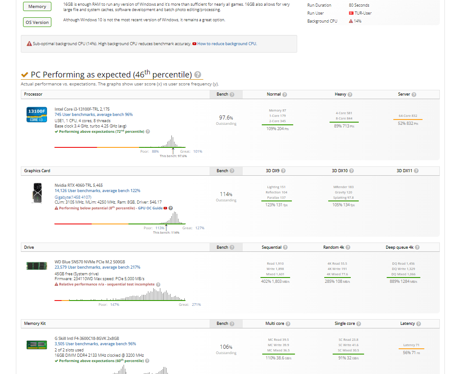454x374 pixels.
Task: Click help icon after GPU OC Guide
Action: (x=171, y=208)
